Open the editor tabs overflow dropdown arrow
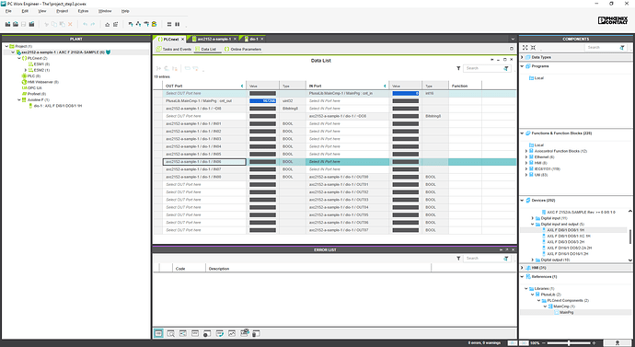The width and height of the screenshot is (635, 347). tap(513, 40)
